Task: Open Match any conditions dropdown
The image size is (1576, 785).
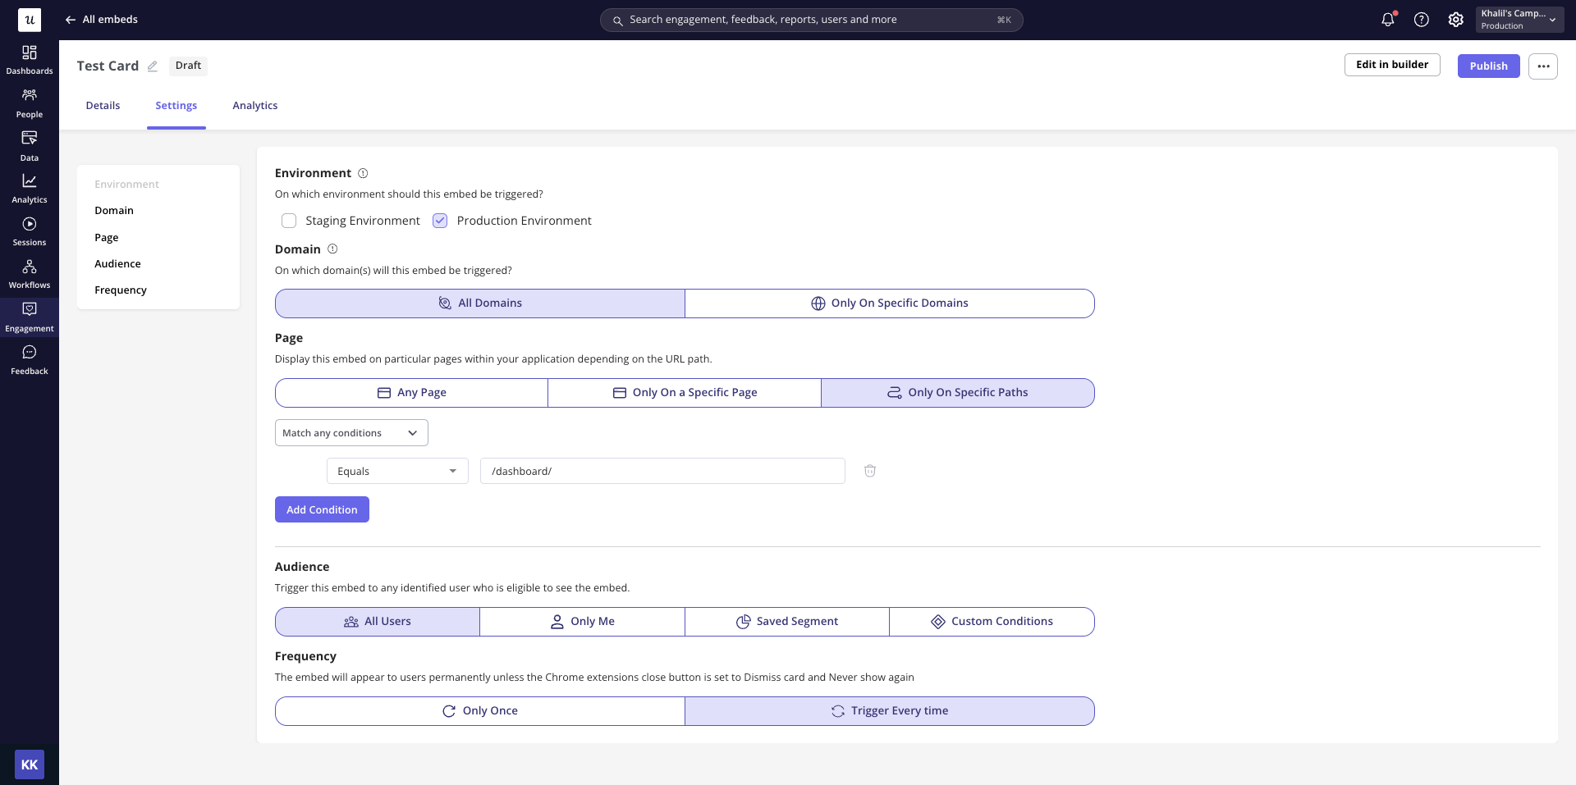Action: [351, 433]
